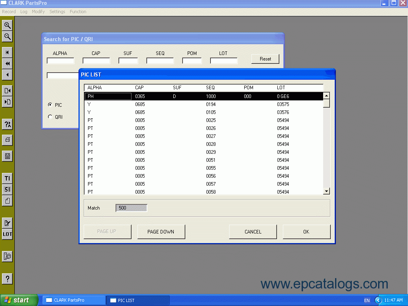
Task: Click the zoom out magnifier icon
Action: 7,36
